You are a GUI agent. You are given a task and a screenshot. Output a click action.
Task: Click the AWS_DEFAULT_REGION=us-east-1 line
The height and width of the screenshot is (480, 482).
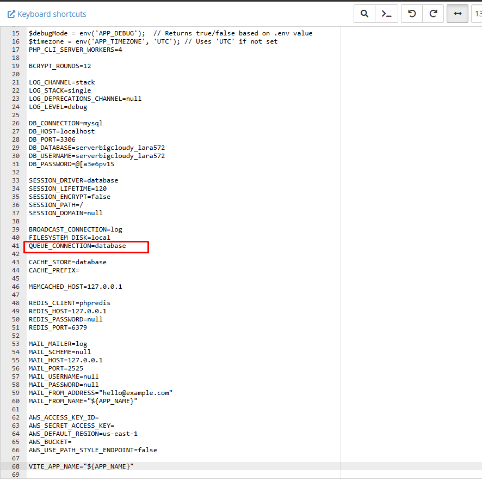click(x=83, y=434)
